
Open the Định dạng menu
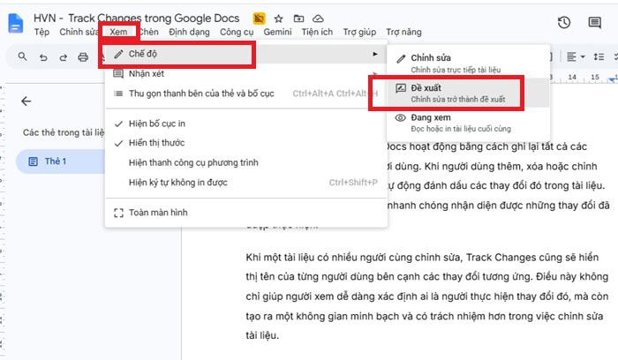point(189,32)
